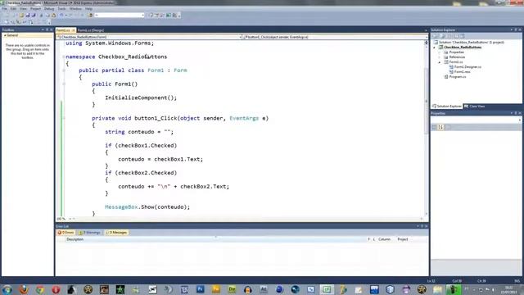Open the File menu
The height and width of the screenshot is (295, 524).
(4, 9)
